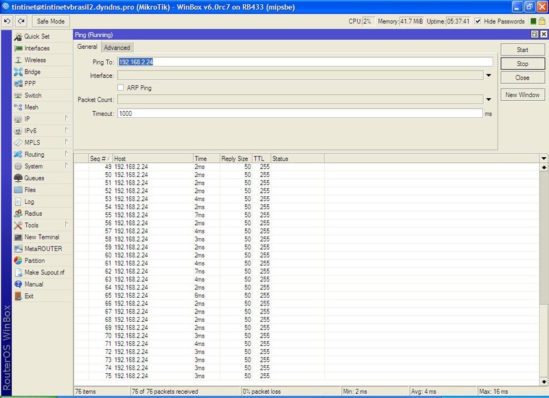This screenshot has width=549, height=398.
Task: Sort by the Status column header
Action: click(x=298, y=159)
